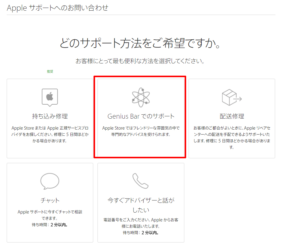This screenshot has height=248, width=287.
Task: Select the 持ち込み修理 heading
Action: [50, 116]
